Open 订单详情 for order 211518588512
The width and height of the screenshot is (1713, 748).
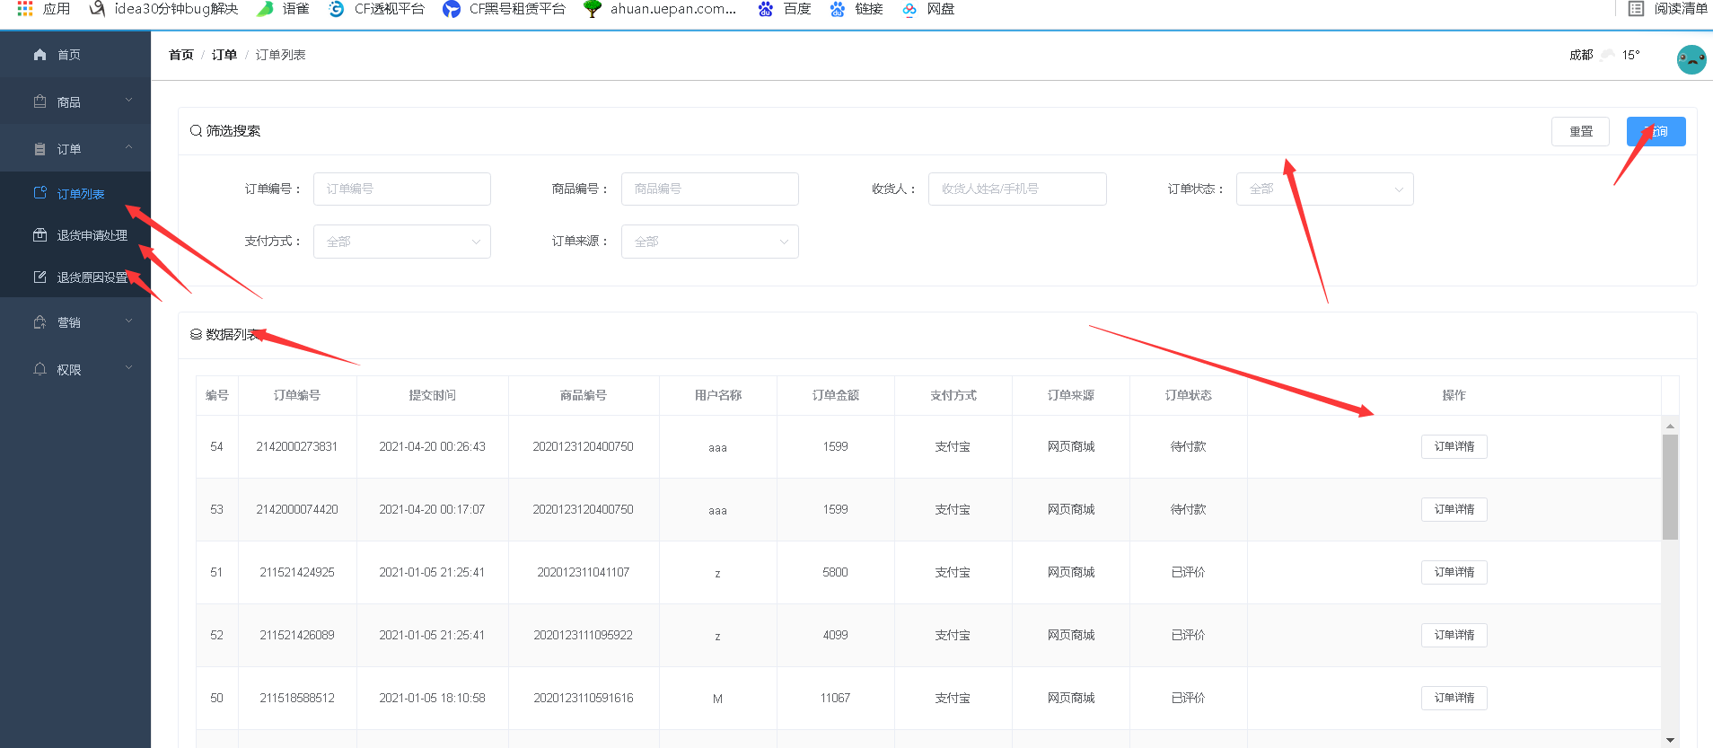[1454, 698]
